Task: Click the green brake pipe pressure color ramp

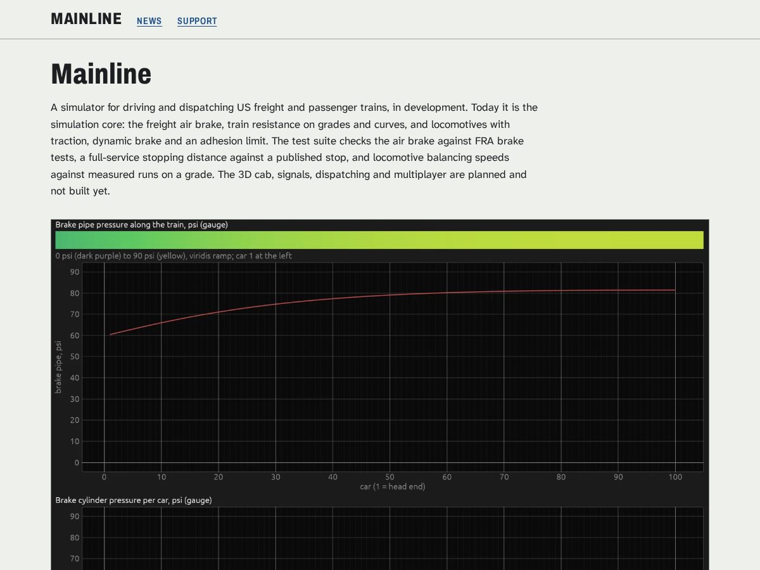Action: pyautogui.click(x=379, y=240)
